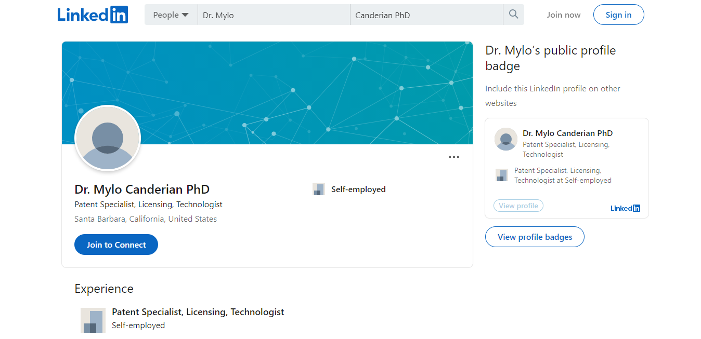Image resolution: width=701 pixels, height=339 pixels.
Task: Click the Self-employed link beside the name
Action: pos(358,189)
